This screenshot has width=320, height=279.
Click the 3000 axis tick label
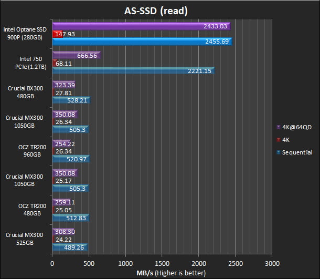[272, 263]
